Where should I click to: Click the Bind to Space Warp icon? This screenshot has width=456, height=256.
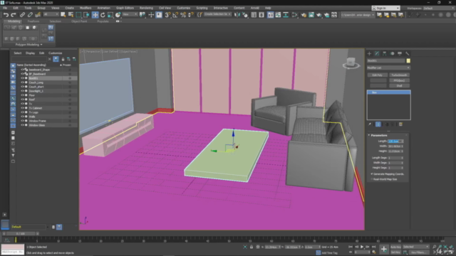point(38,15)
